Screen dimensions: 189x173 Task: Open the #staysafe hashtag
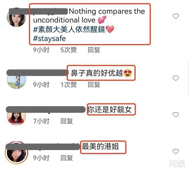click(x=49, y=39)
